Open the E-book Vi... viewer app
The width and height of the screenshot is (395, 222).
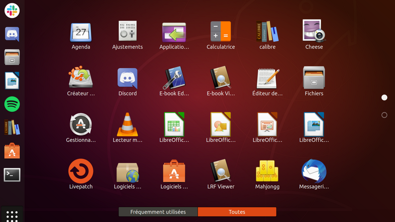click(221, 78)
